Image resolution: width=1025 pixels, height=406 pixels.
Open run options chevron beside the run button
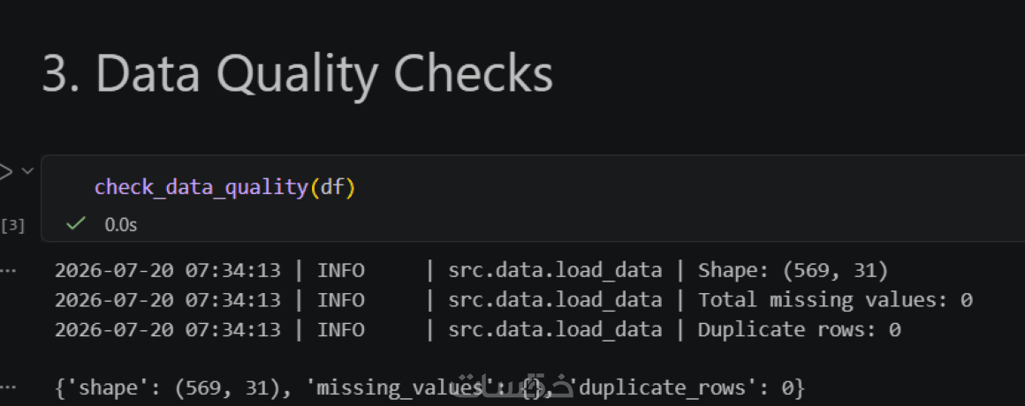[x=27, y=171]
